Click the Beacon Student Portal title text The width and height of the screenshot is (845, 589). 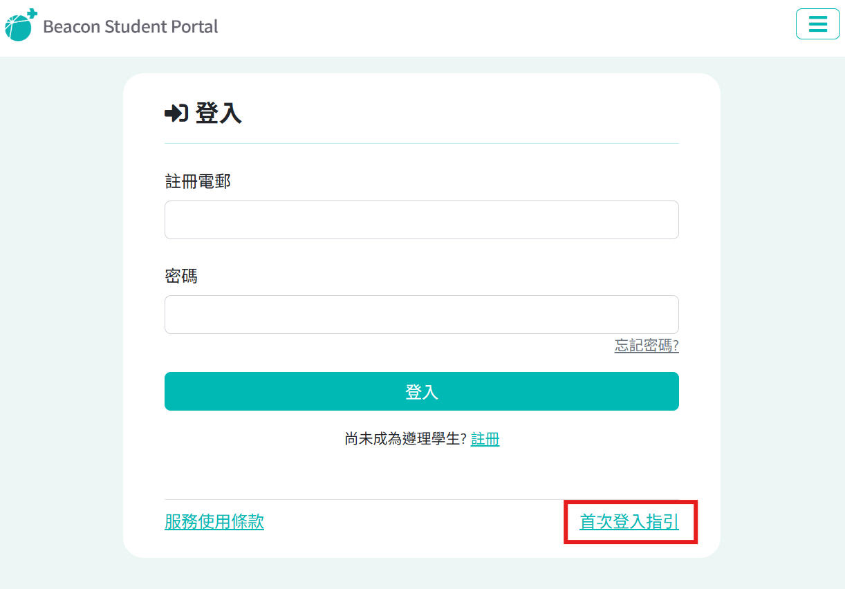(x=130, y=27)
